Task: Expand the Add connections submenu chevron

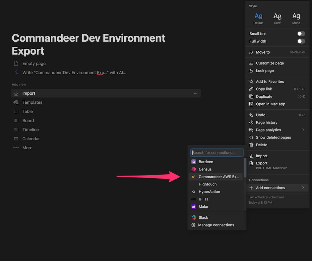Action: point(303,188)
